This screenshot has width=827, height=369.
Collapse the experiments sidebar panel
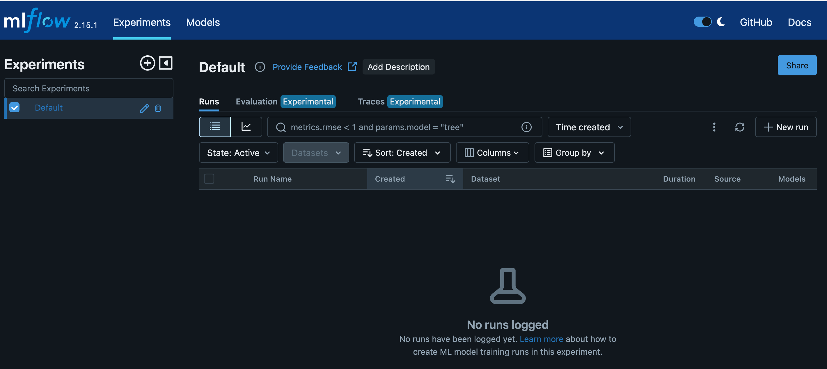pos(166,63)
